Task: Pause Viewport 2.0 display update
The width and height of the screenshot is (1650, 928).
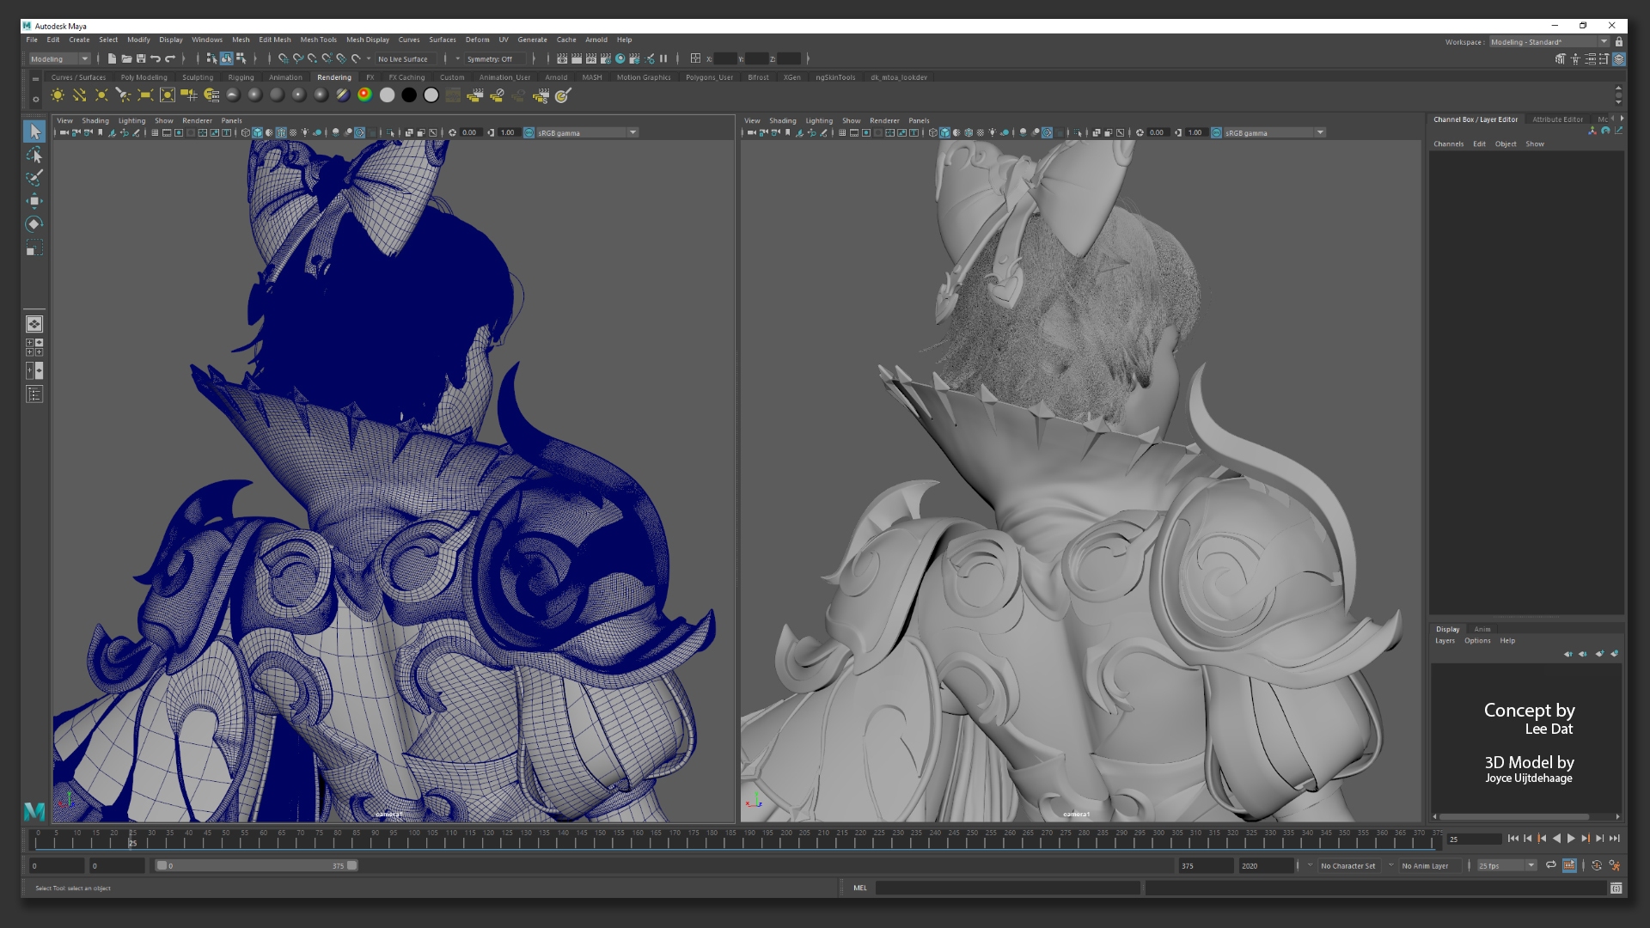Action: coord(663,58)
